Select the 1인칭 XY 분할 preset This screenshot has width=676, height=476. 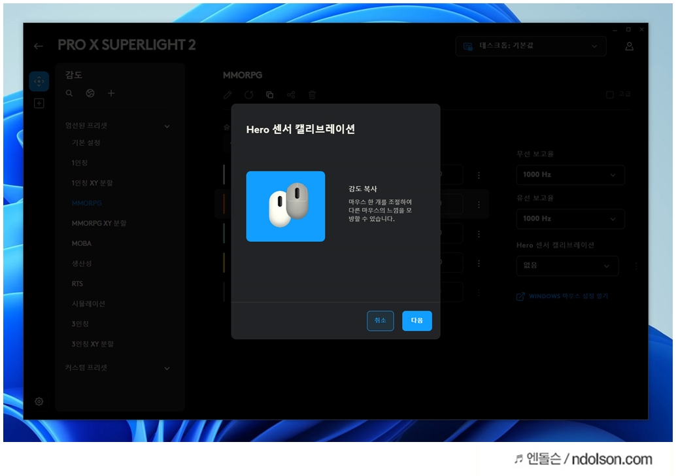pyautogui.click(x=92, y=183)
